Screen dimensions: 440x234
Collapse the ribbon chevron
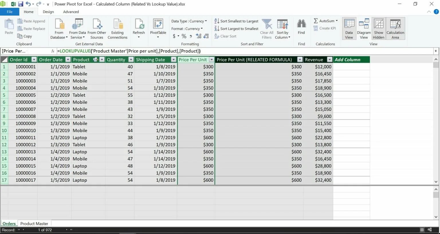(429, 12)
